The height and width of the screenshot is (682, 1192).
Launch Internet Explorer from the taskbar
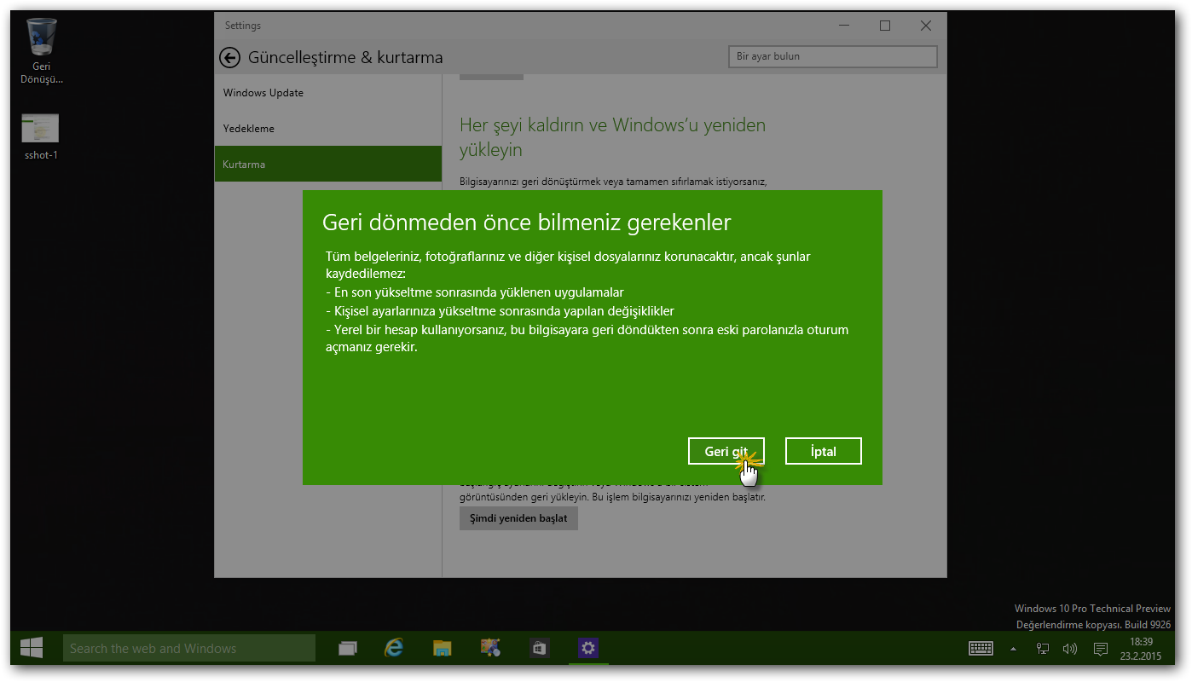tap(394, 649)
